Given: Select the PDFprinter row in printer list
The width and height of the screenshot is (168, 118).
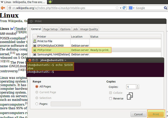Looking at the screenshot, I should tap(71, 50).
